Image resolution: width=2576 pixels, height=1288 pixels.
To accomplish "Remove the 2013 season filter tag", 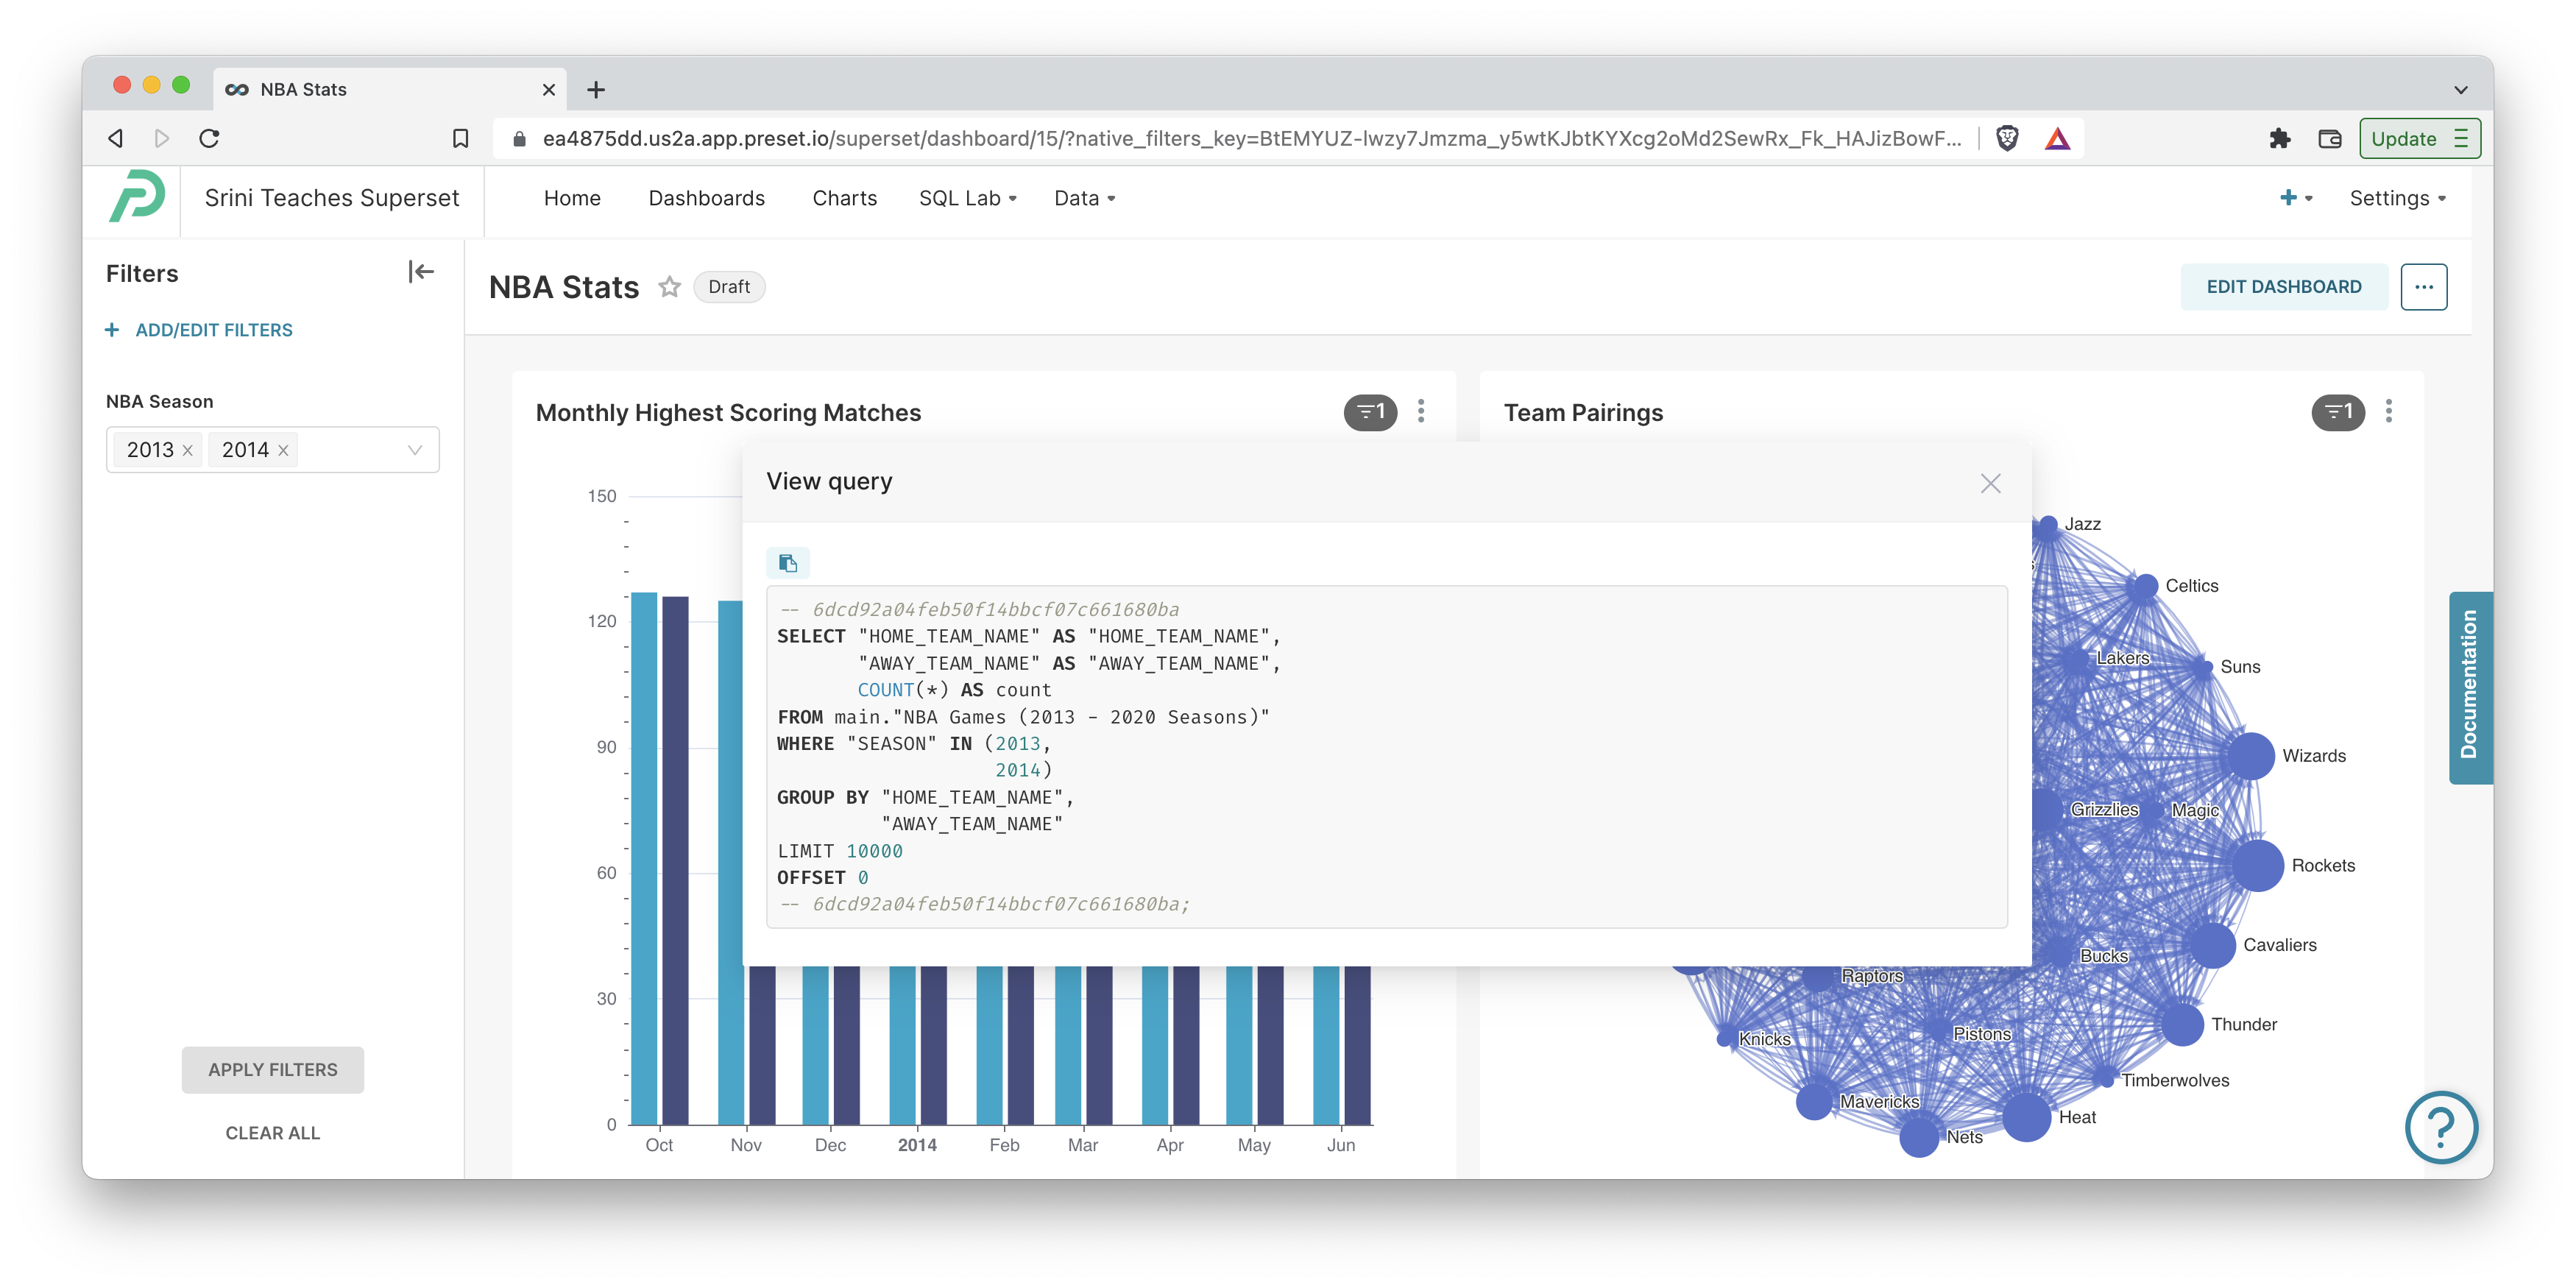I will point(187,451).
